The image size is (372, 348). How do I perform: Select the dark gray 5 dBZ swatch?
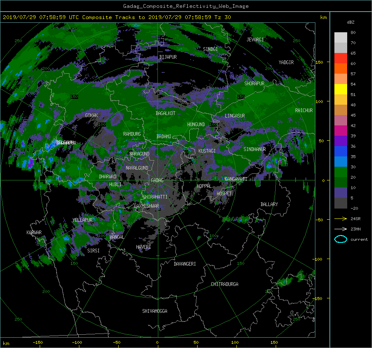point(341,203)
